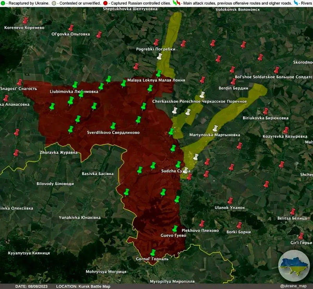Click the Zhuravka map label
The height and width of the screenshot is (289, 313).
click(58, 152)
